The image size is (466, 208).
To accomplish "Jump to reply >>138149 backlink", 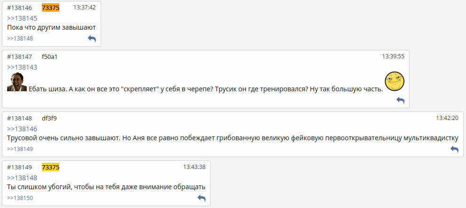I will point(20,149).
